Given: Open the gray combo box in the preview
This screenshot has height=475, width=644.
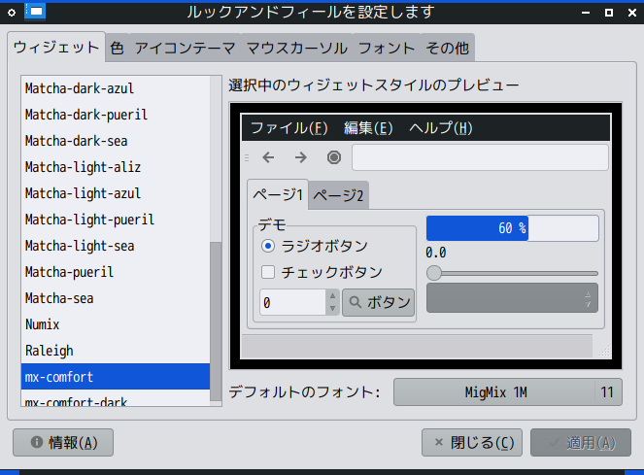Looking at the screenshot, I should (512, 298).
